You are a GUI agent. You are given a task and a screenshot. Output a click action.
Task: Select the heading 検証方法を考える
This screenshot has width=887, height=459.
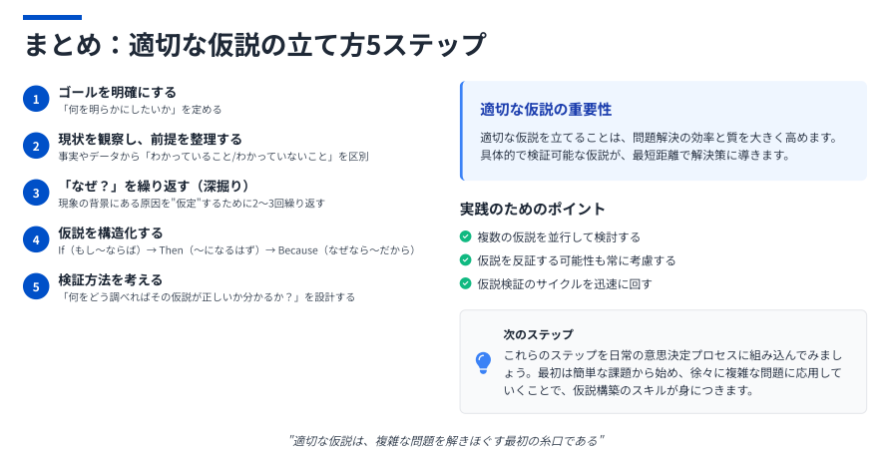coord(111,280)
